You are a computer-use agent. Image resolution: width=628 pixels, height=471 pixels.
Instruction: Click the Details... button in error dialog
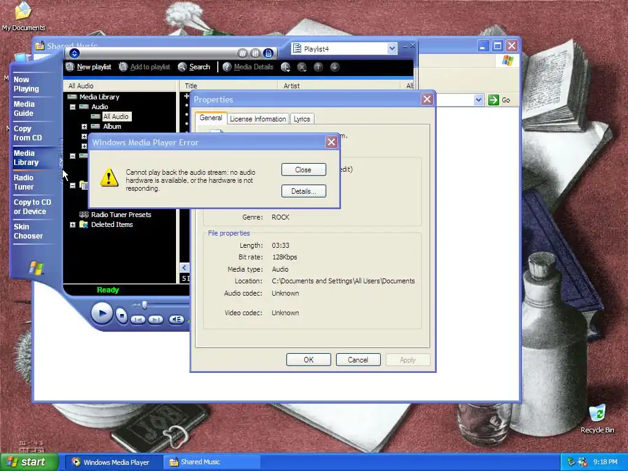304,191
